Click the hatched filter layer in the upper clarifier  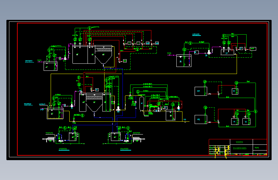tap(103, 50)
